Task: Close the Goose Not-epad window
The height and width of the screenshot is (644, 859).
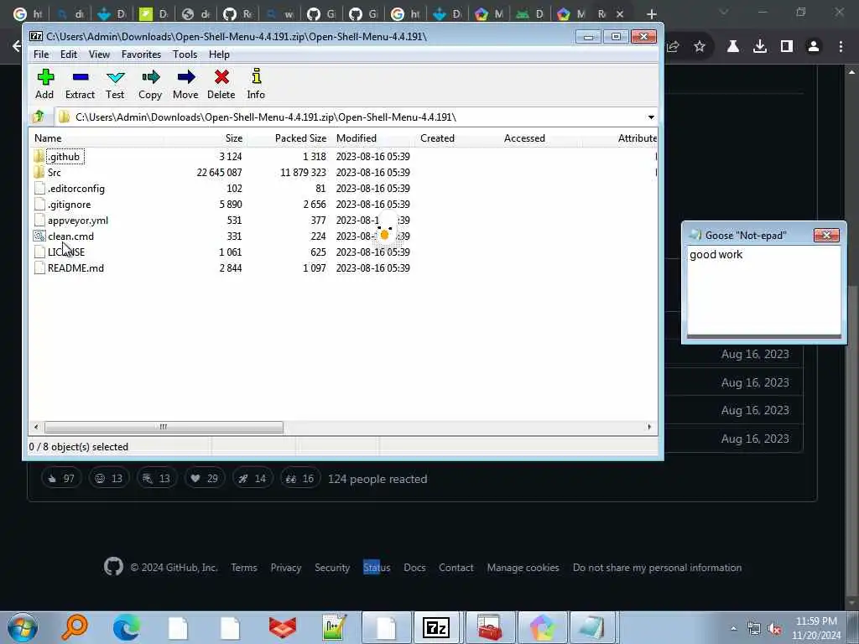Action: pyautogui.click(x=826, y=235)
